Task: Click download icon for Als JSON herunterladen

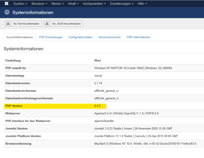Action: click(x=47, y=24)
